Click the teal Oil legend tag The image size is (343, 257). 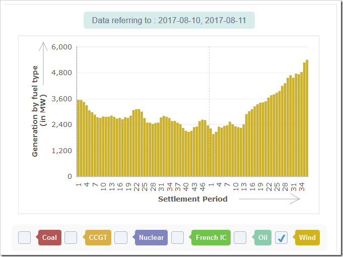262,238
